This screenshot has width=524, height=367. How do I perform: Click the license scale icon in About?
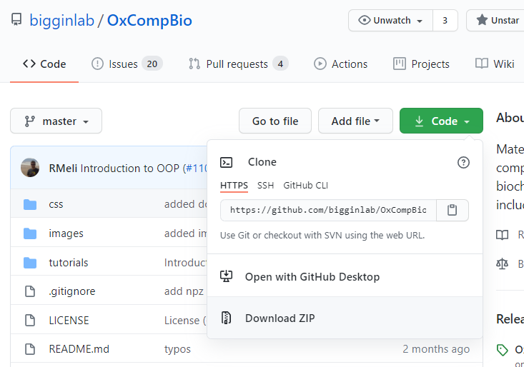pos(503,264)
